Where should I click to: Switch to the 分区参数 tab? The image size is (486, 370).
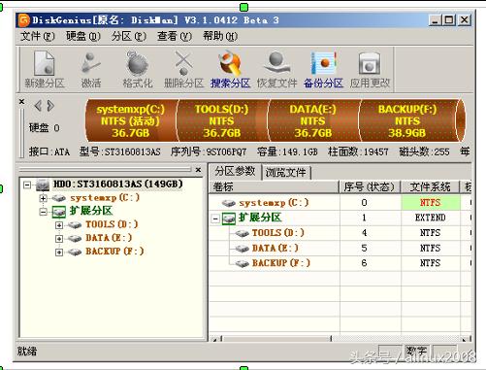235,172
